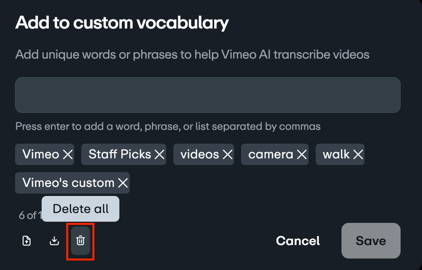Viewport: 422px width, 270px height.
Task: Cancel the vocabulary changes
Action: click(297, 241)
